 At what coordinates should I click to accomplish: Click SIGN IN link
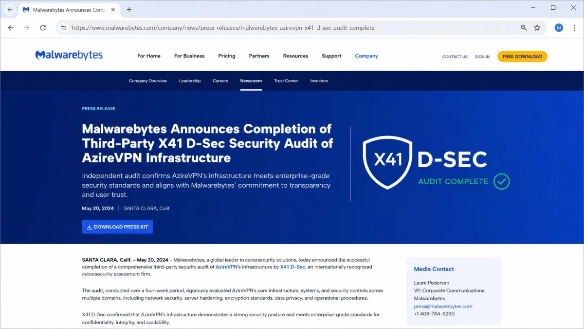coord(482,57)
